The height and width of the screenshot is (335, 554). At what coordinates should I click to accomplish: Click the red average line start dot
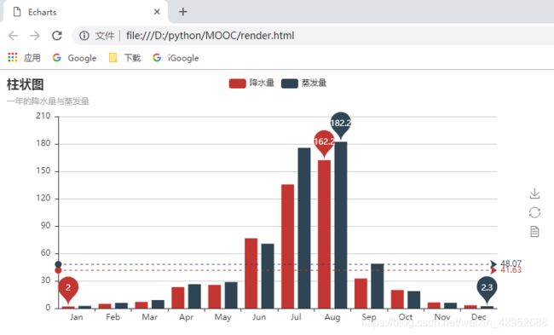coord(58,270)
